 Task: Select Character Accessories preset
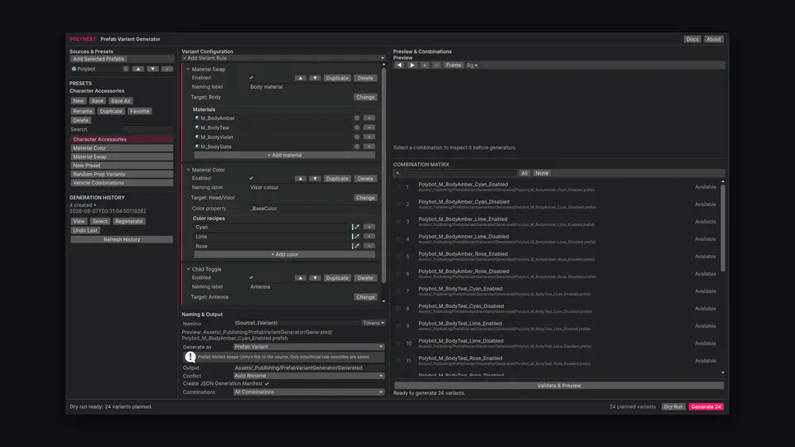(x=122, y=139)
